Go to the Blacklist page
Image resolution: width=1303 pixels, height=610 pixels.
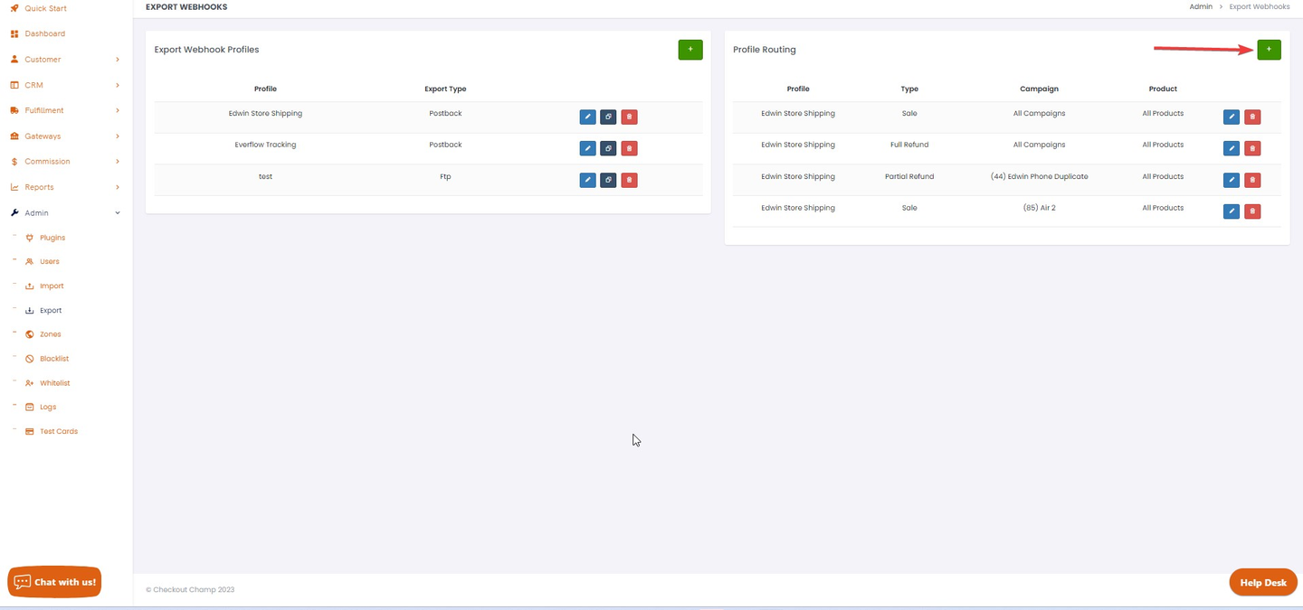54,359
